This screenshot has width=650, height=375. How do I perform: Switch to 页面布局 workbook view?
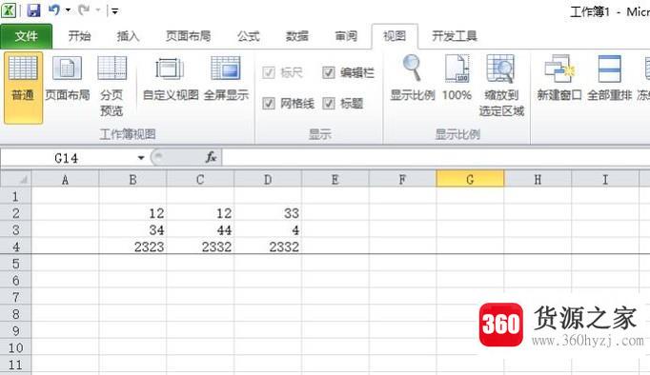(67, 79)
